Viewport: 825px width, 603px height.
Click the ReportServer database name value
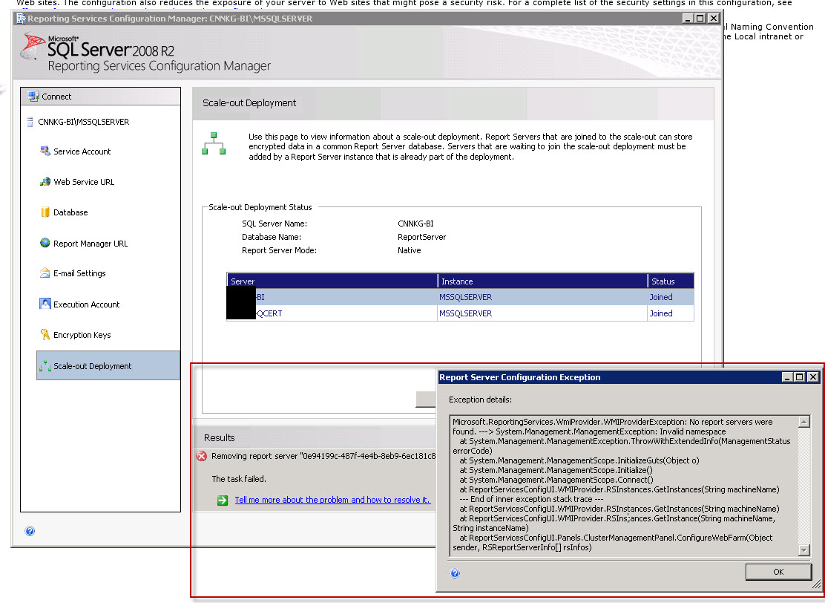pyautogui.click(x=422, y=237)
